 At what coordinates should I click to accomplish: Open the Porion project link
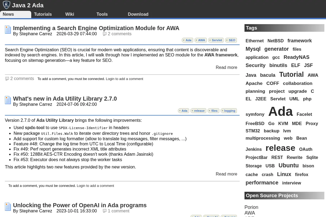(x=251, y=207)
